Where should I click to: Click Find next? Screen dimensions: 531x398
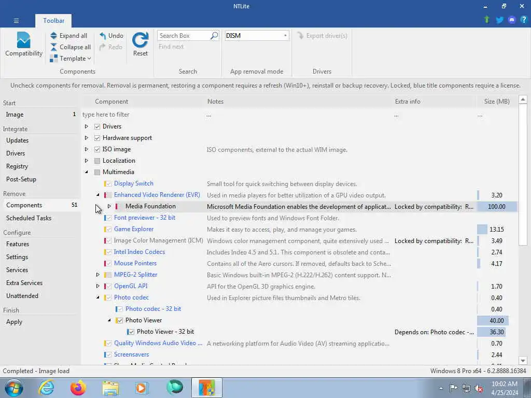(x=171, y=47)
